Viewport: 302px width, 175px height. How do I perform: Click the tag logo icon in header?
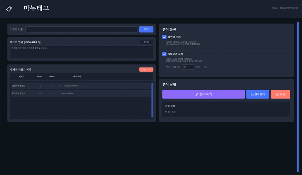coord(9,8)
